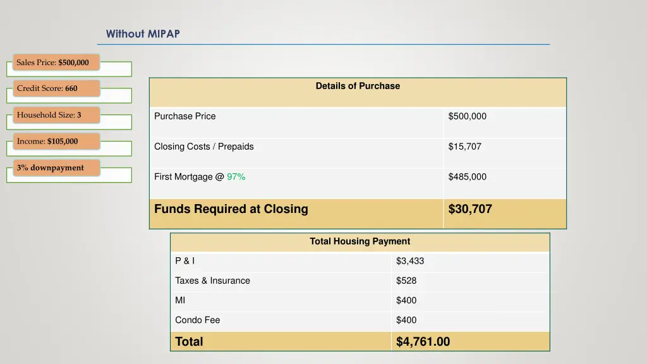Click the Sales Price $500,000 label
The image size is (647, 364).
pos(56,63)
